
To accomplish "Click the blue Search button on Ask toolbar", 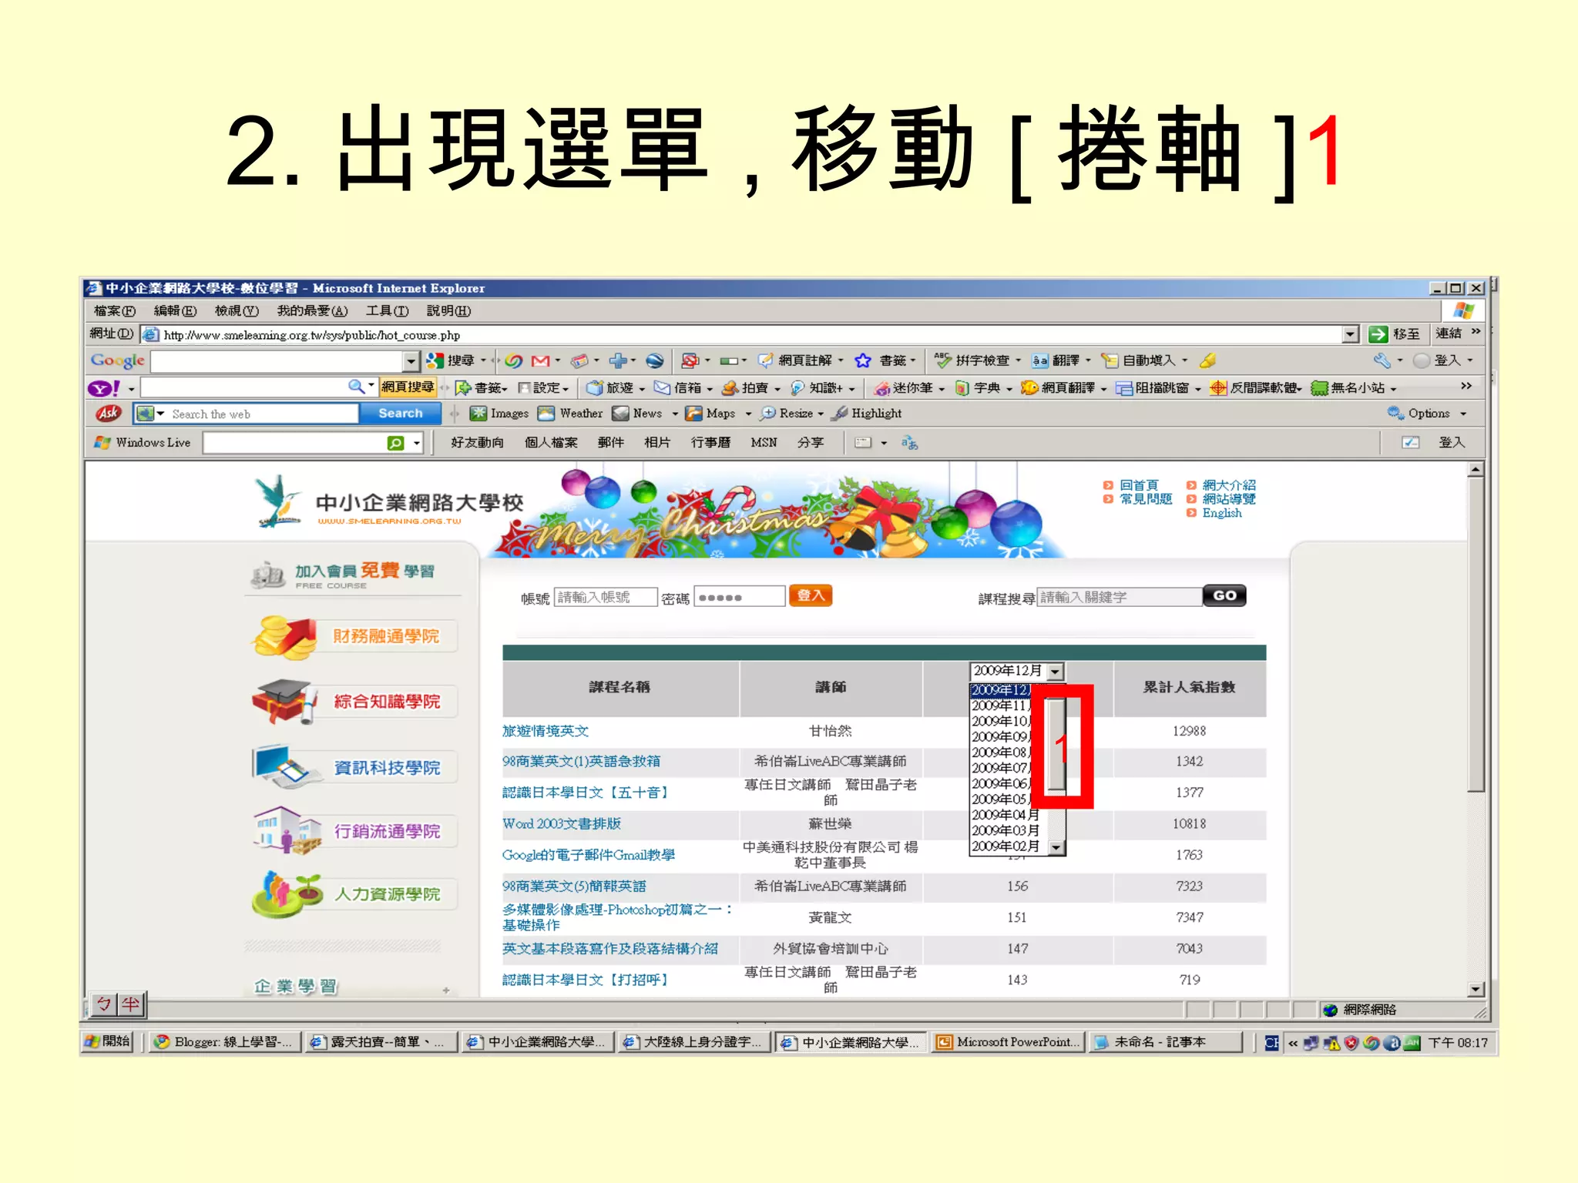I will point(401,414).
